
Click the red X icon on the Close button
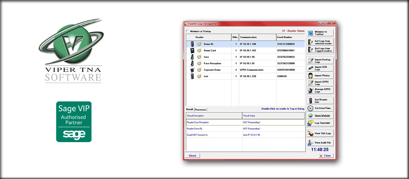321,156
